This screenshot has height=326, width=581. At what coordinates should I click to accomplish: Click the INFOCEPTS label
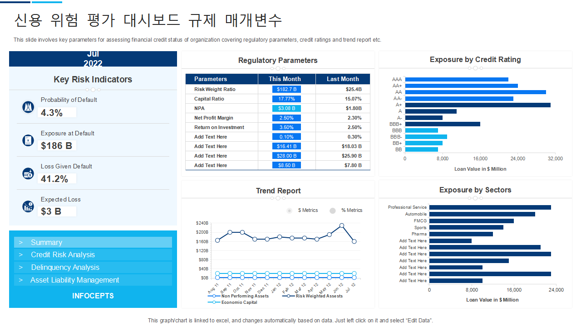pos(93,296)
